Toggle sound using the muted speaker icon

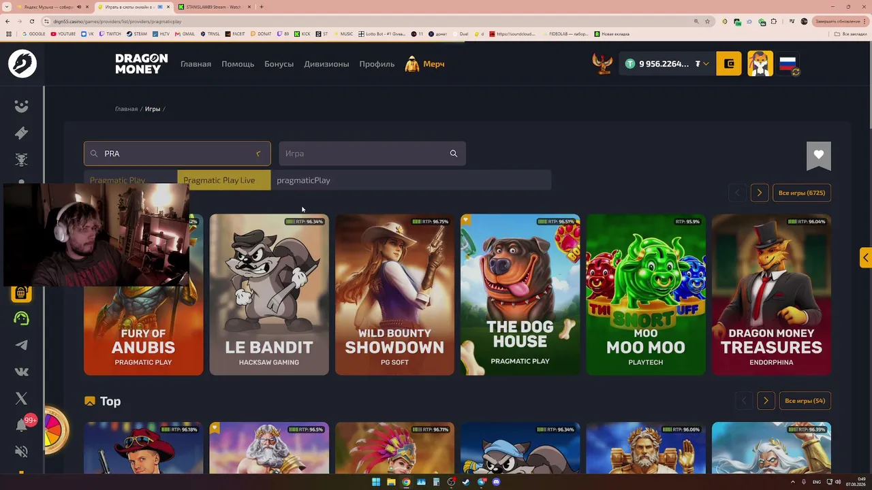pos(22,452)
